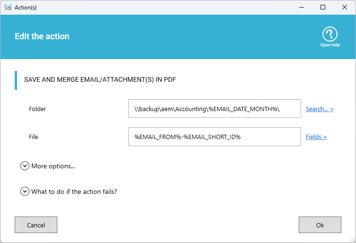Open the Fields link
The height and width of the screenshot is (243, 356).
pos(316,137)
